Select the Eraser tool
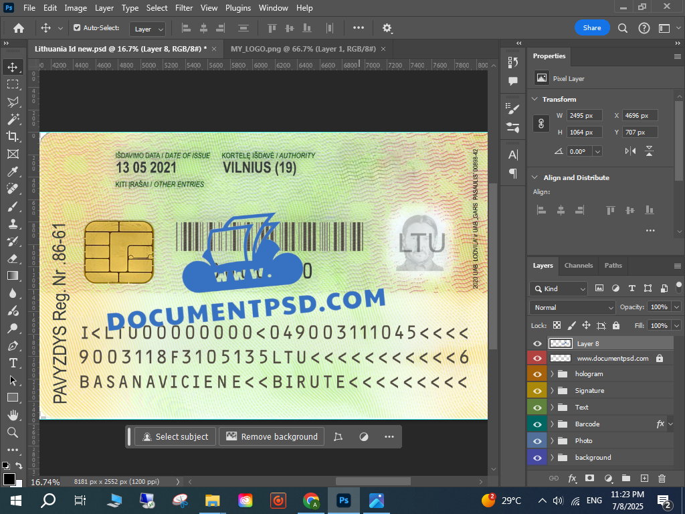This screenshot has width=685, height=514. (13, 258)
